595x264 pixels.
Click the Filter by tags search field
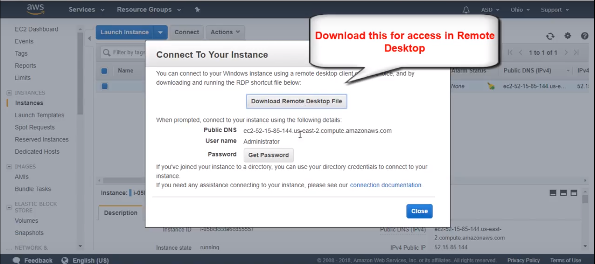[123, 53]
